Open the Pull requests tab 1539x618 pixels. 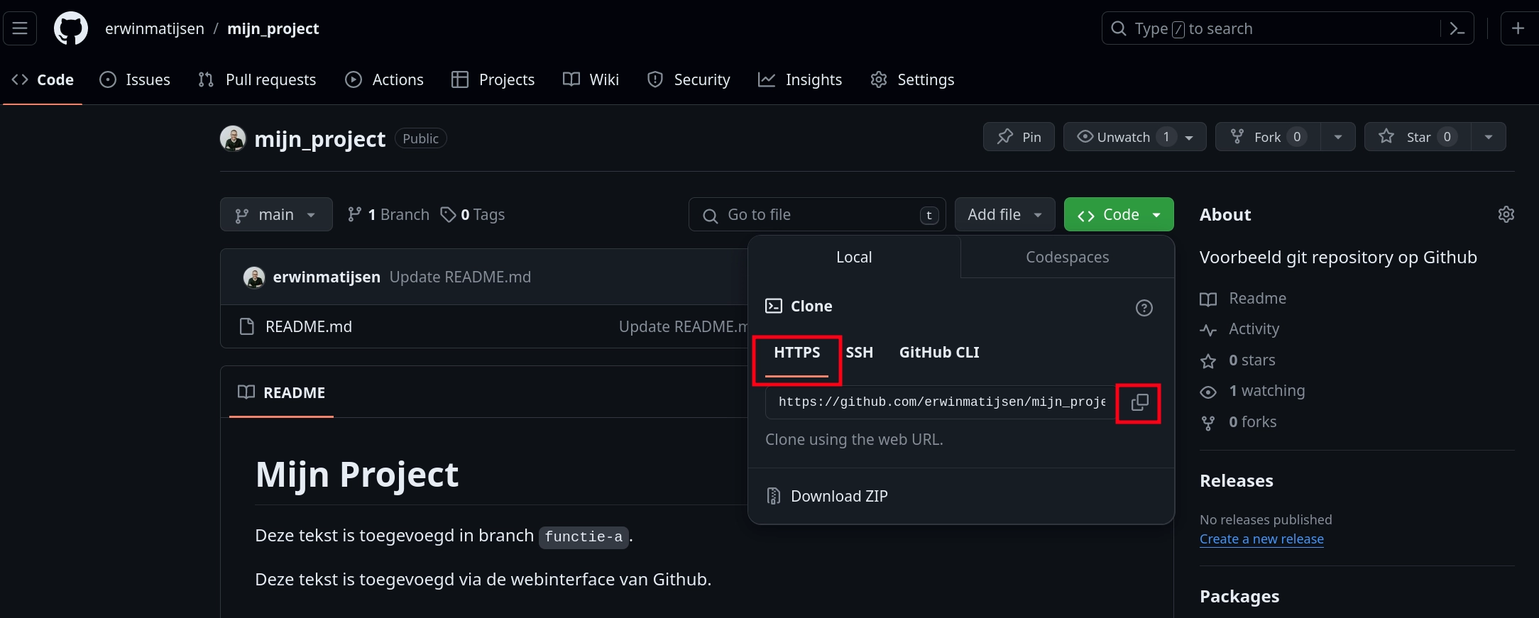pos(257,79)
